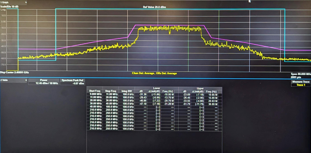Open the 1 Graph window dropdown
This screenshot has width=311, height=153.
26,2
